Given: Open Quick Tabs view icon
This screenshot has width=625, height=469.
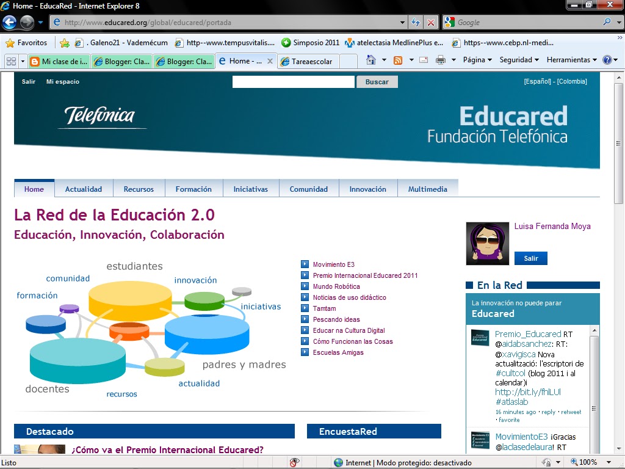Looking at the screenshot, I should tap(11, 60).
